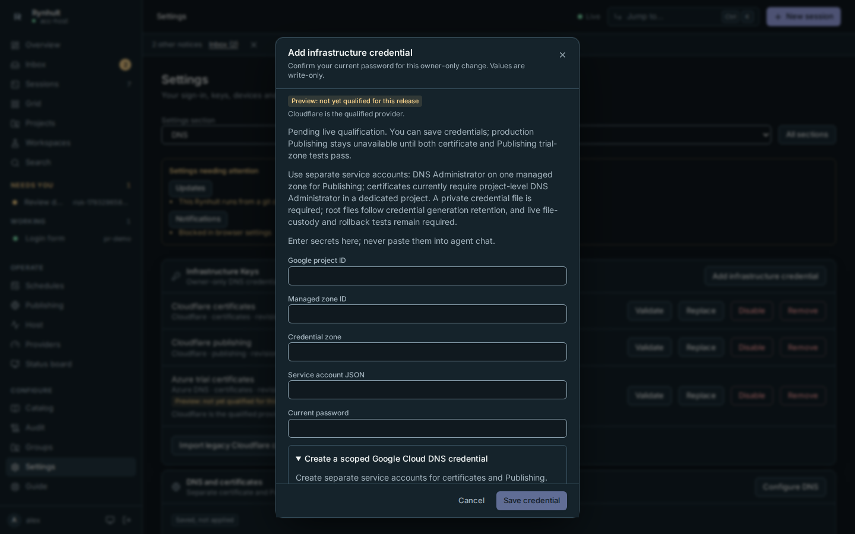Click the alex user avatar at bottom
The width and height of the screenshot is (855, 534).
point(15,520)
